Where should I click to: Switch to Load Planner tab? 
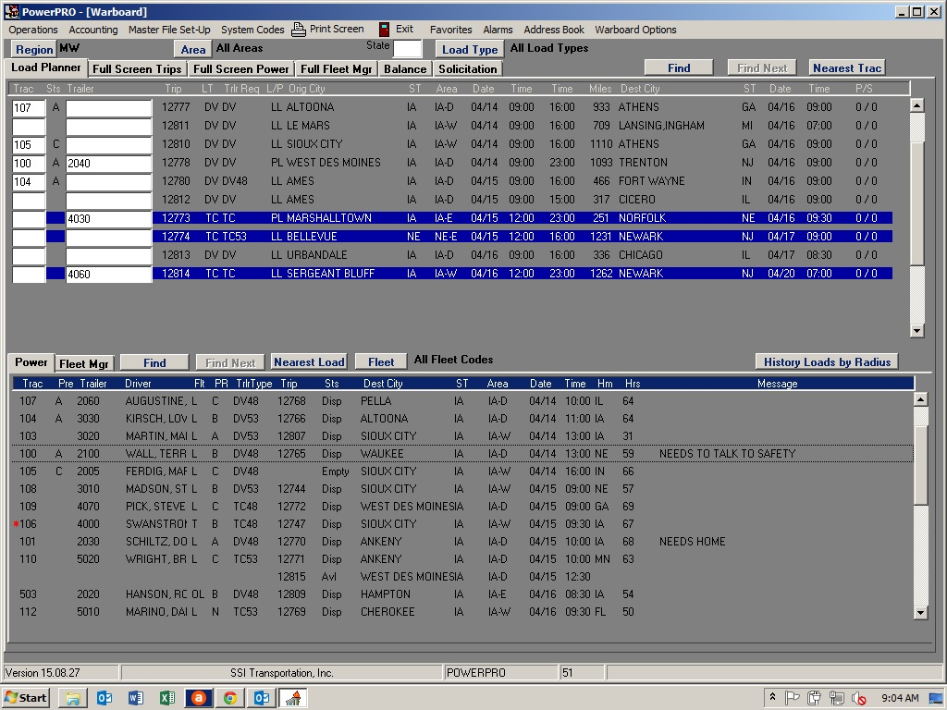coord(46,67)
